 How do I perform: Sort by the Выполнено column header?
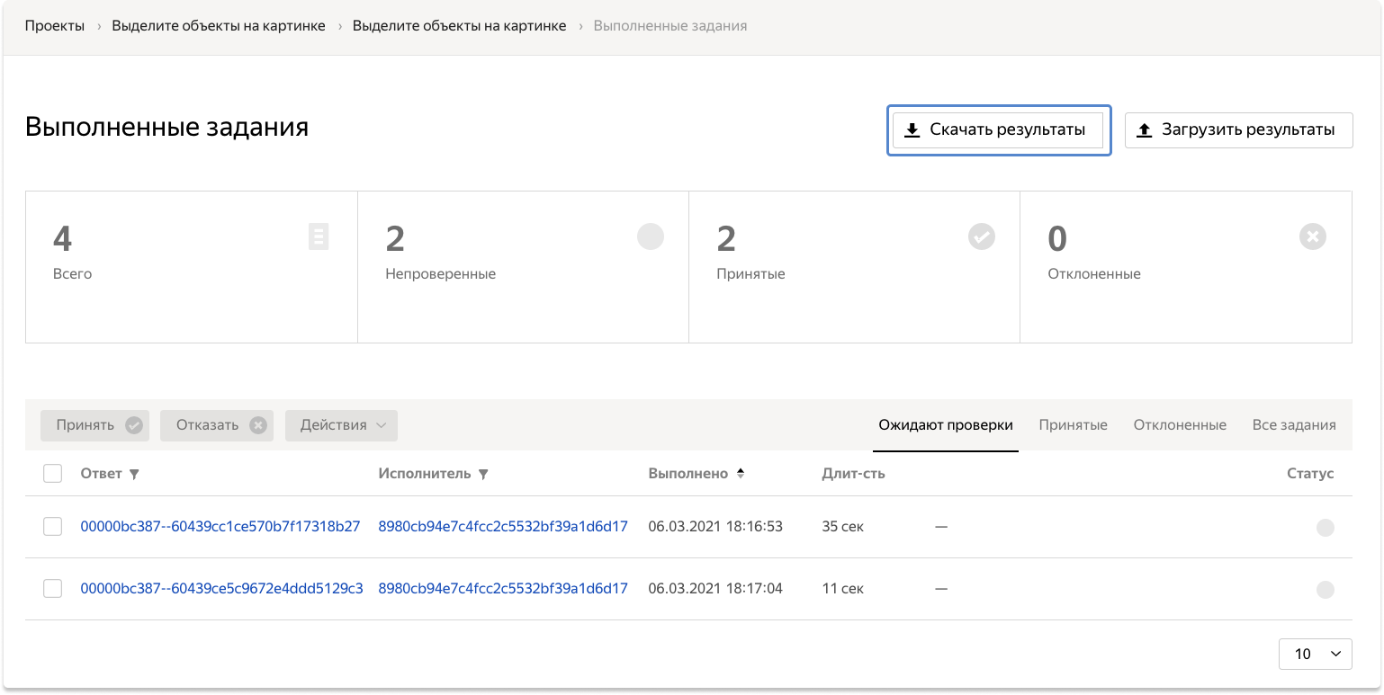688,473
